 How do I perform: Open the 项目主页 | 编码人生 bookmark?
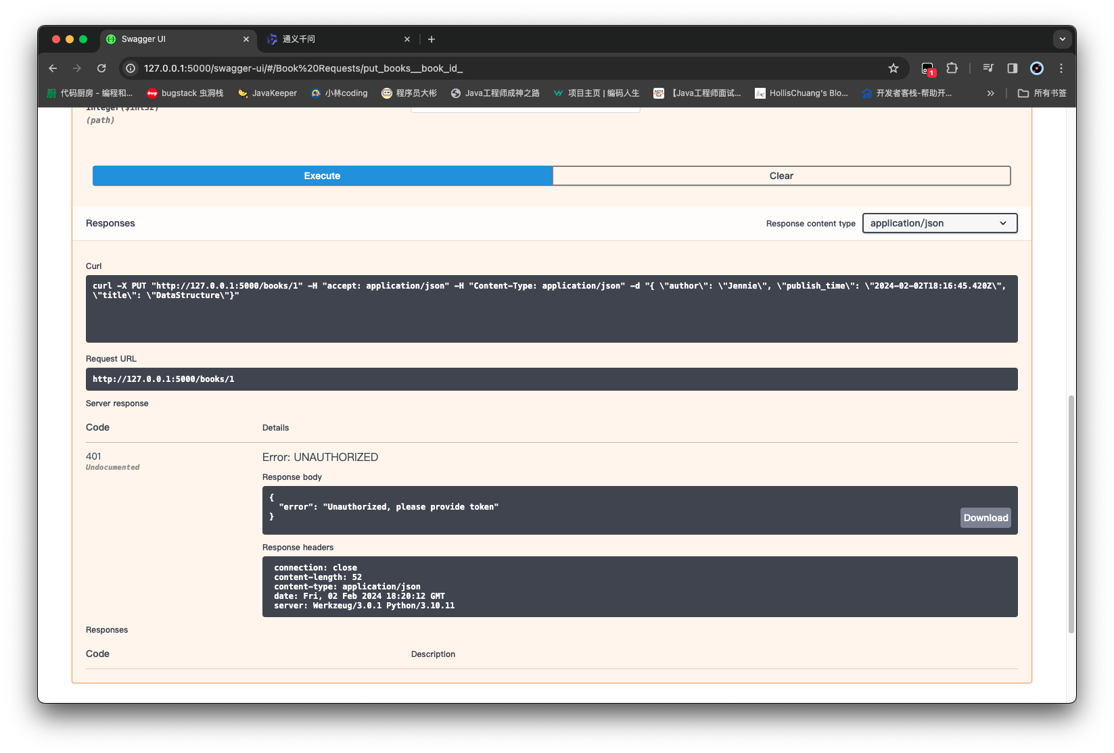click(596, 93)
